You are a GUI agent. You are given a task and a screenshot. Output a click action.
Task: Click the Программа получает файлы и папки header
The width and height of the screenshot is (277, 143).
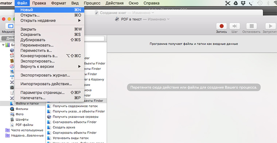click(x=194, y=44)
